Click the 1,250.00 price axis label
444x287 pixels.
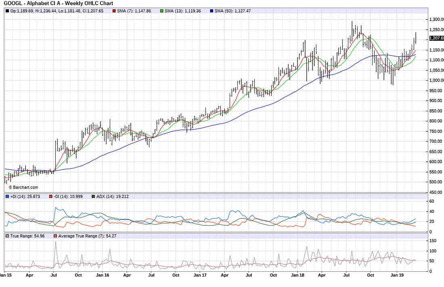pos(437,30)
